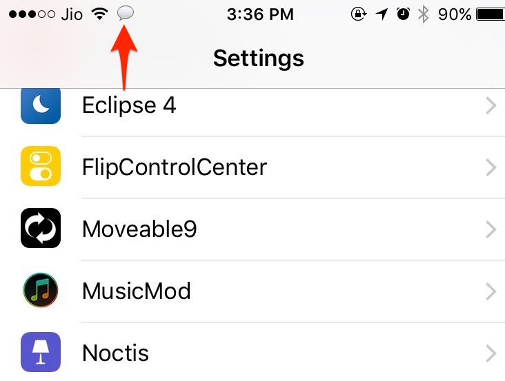The height and width of the screenshot is (381, 505).
Task: Tap the alarm clock status icon
Action: pyautogui.click(x=403, y=14)
